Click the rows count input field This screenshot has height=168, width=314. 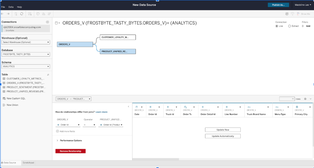[x=286, y=99]
